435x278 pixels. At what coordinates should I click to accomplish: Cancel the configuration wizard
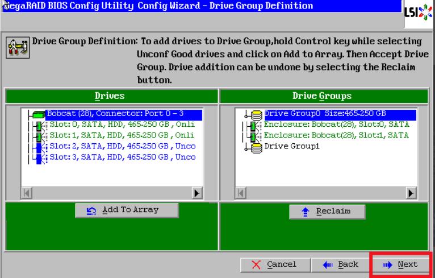point(275,265)
